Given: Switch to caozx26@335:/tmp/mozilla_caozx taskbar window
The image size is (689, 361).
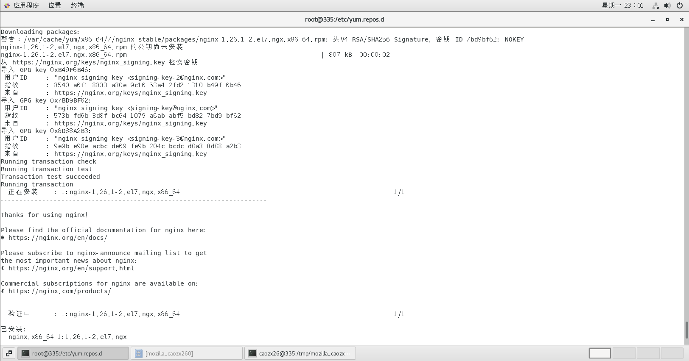Looking at the screenshot, I should [300, 353].
